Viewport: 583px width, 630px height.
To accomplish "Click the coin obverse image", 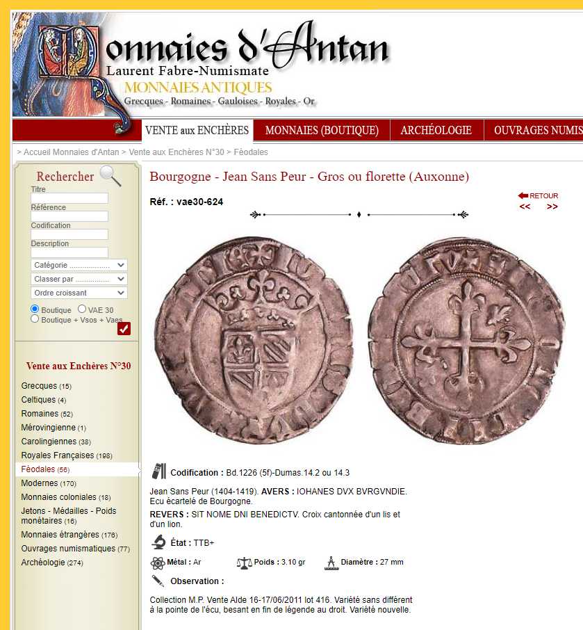I will (254, 339).
